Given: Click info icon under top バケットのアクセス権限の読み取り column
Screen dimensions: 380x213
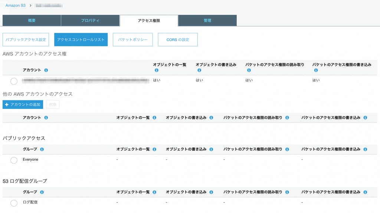Looking at the screenshot, I should 249,70.
